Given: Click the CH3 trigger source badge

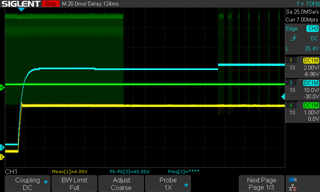Looking at the screenshot, I should [312, 28].
